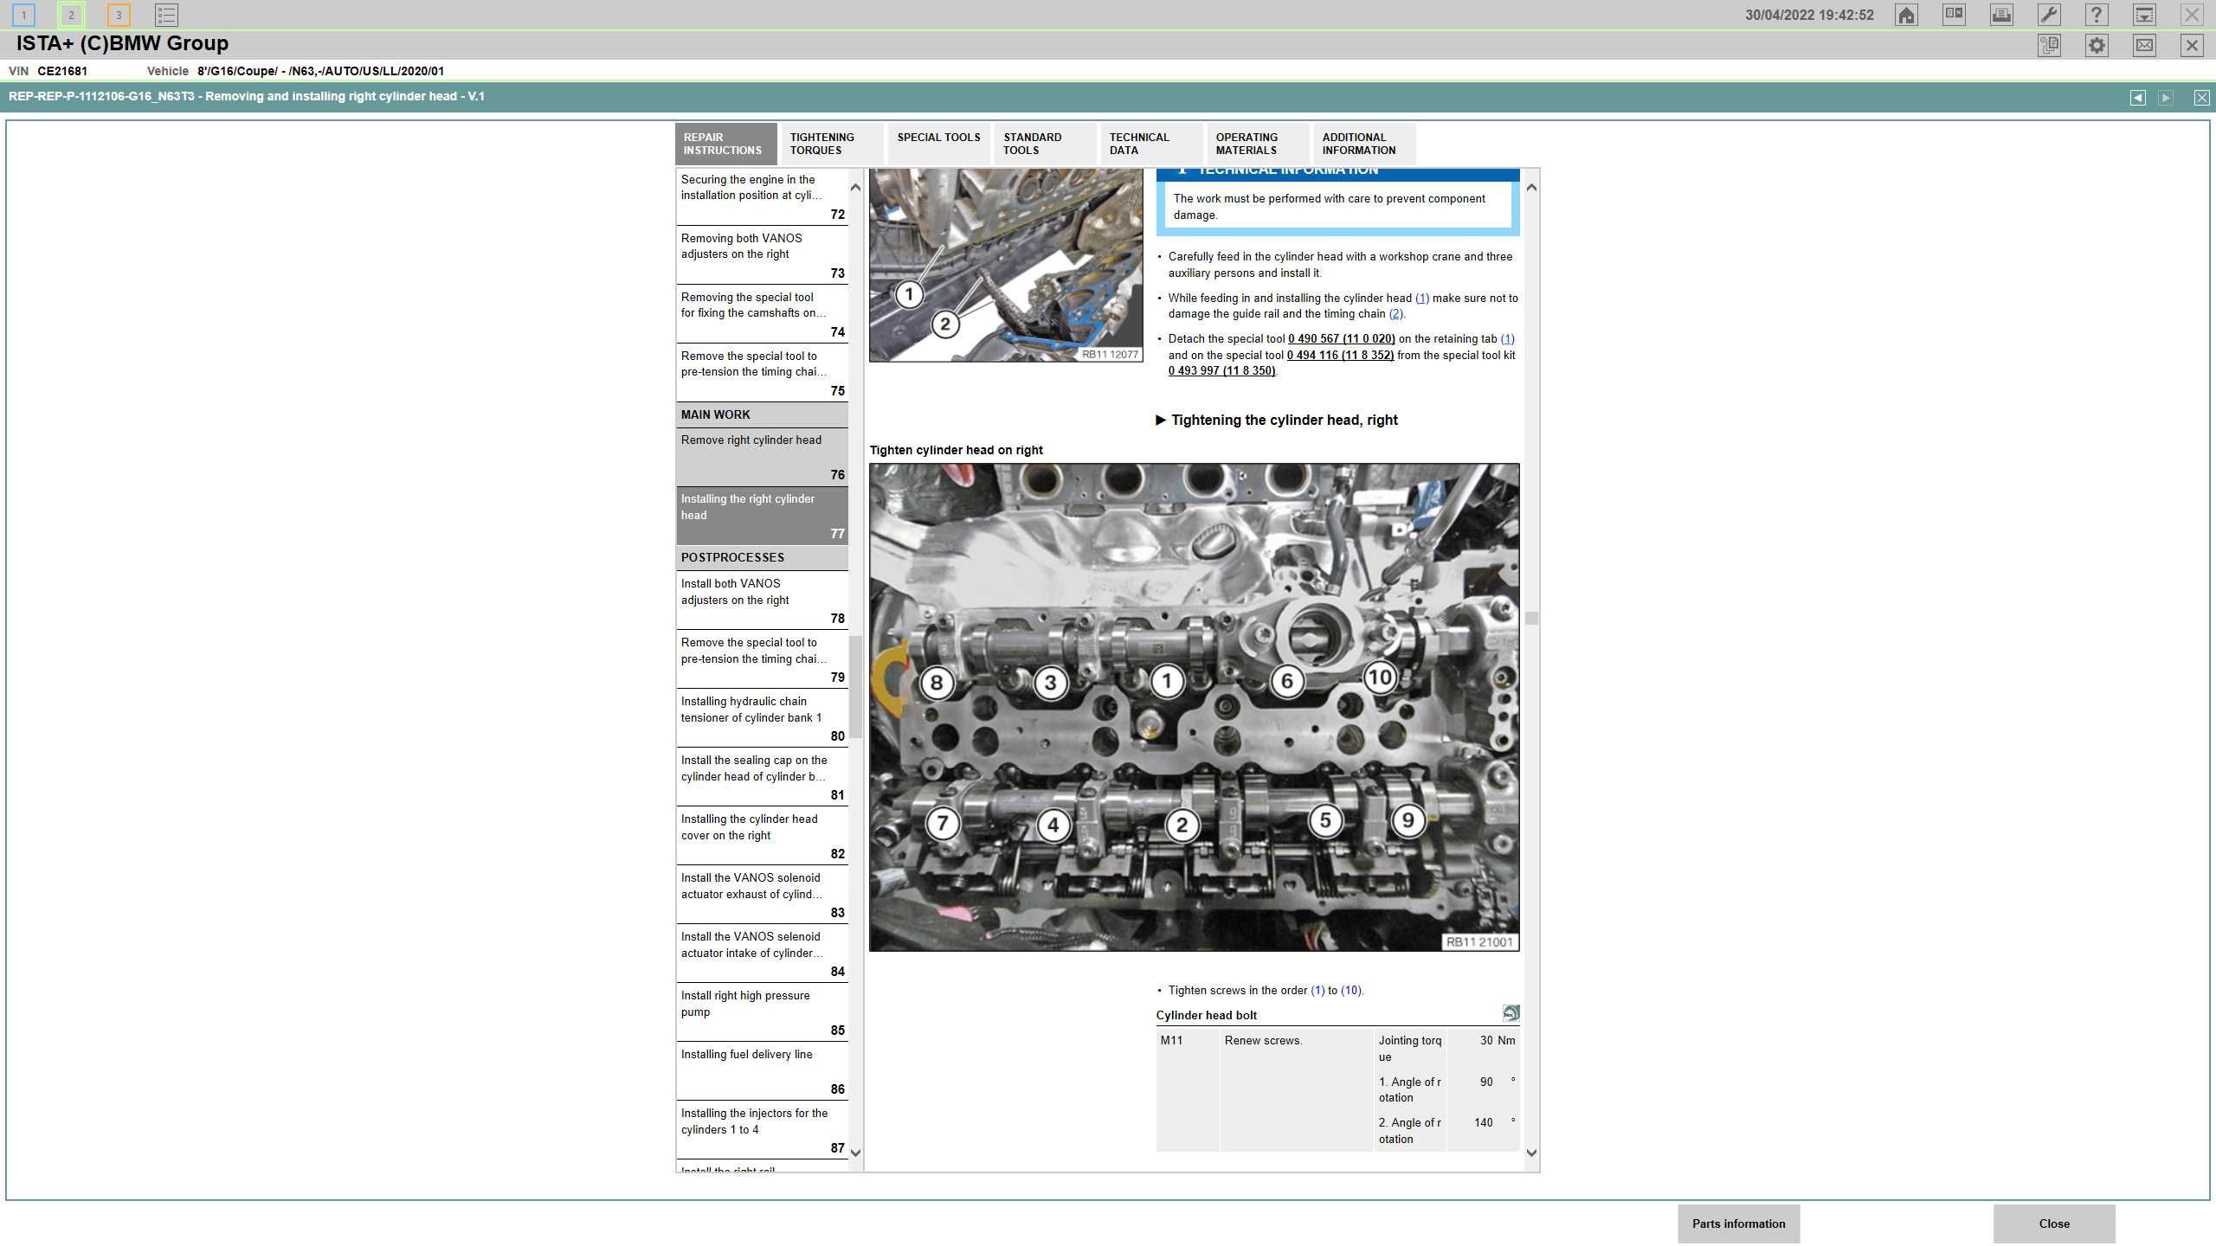Click the torque icon beside Cylinder head bolt
The image size is (2216, 1246).
pyautogui.click(x=1511, y=1013)
